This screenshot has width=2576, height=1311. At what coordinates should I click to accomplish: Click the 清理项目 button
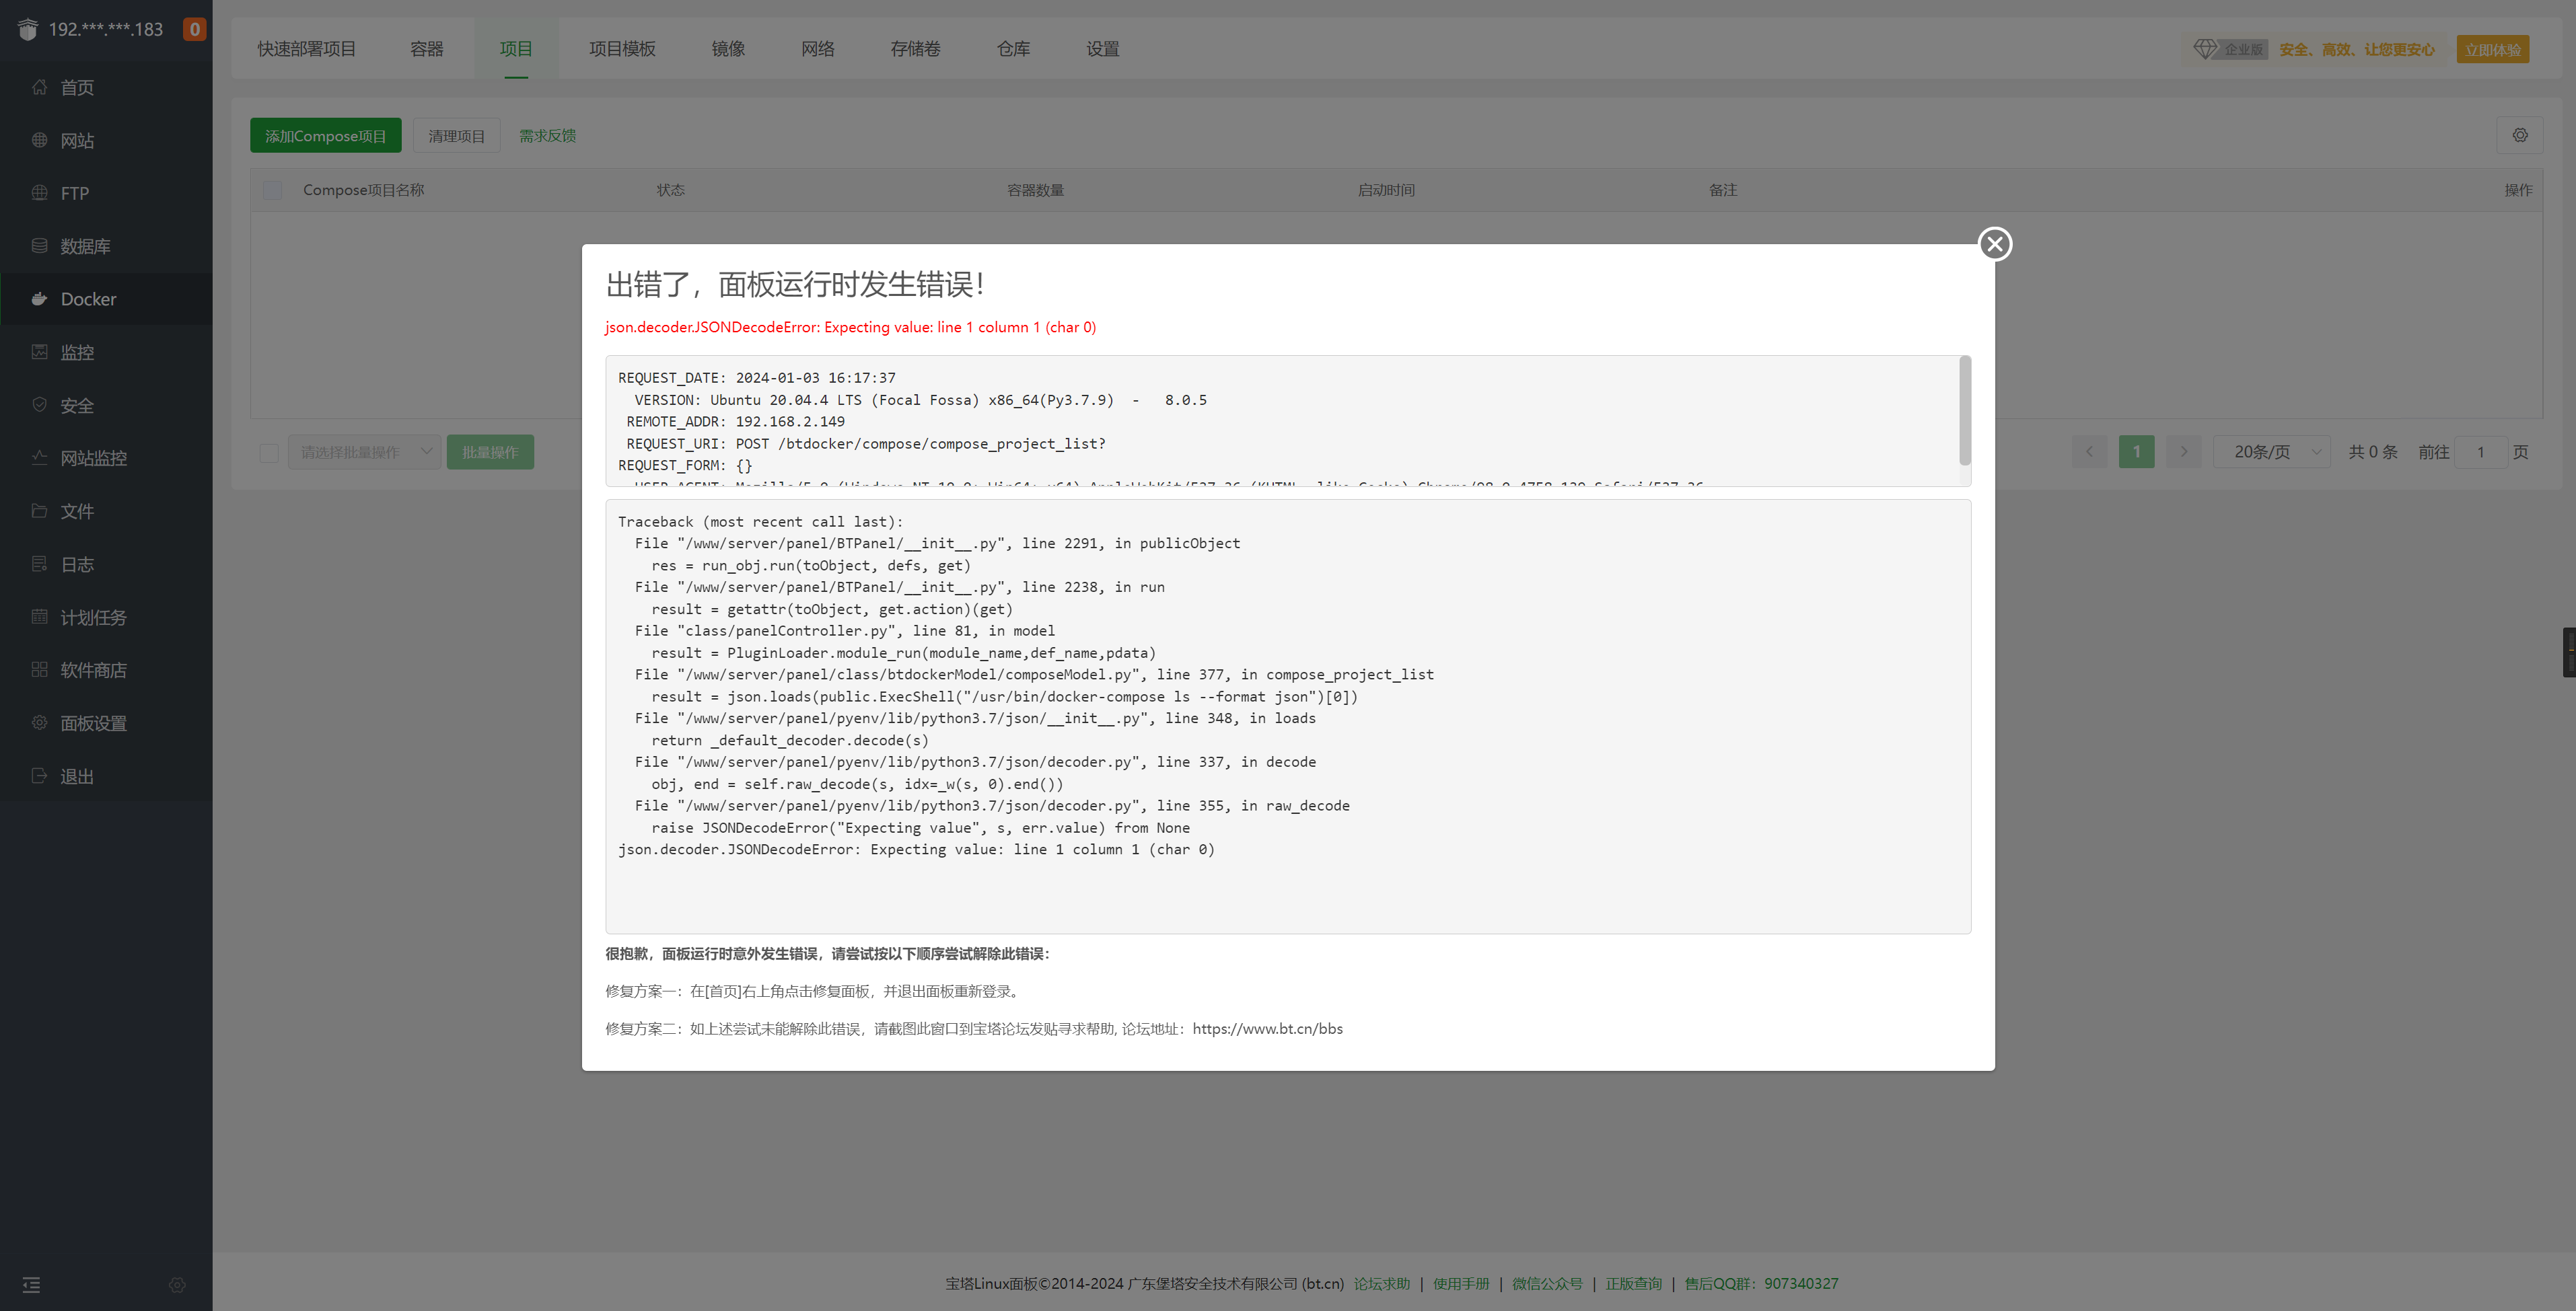(457, 136)
